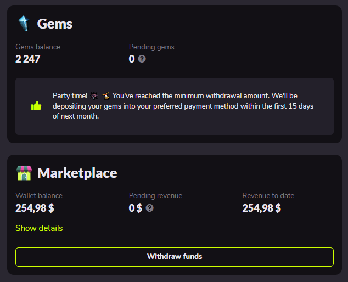Click the Marketplace section heading
Image resolution: width=348 pixels, height=282 pixels.
(x=77, y=173)
